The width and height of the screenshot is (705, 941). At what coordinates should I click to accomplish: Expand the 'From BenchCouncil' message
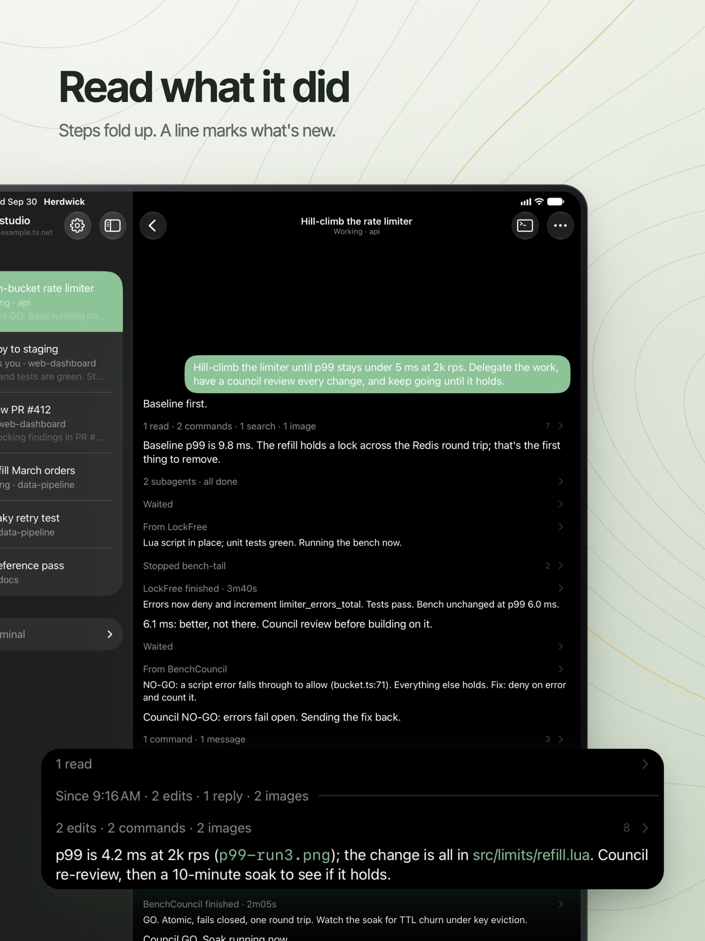click(x=354, y=669)
